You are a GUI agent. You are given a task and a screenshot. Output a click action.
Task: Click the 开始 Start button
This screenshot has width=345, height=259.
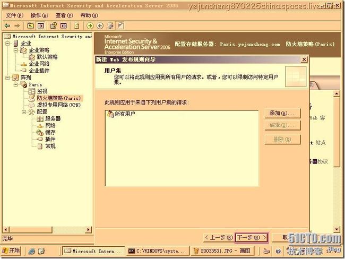[x=11, y=251]
